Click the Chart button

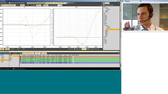pyautogui.click(x=38, y=53)
